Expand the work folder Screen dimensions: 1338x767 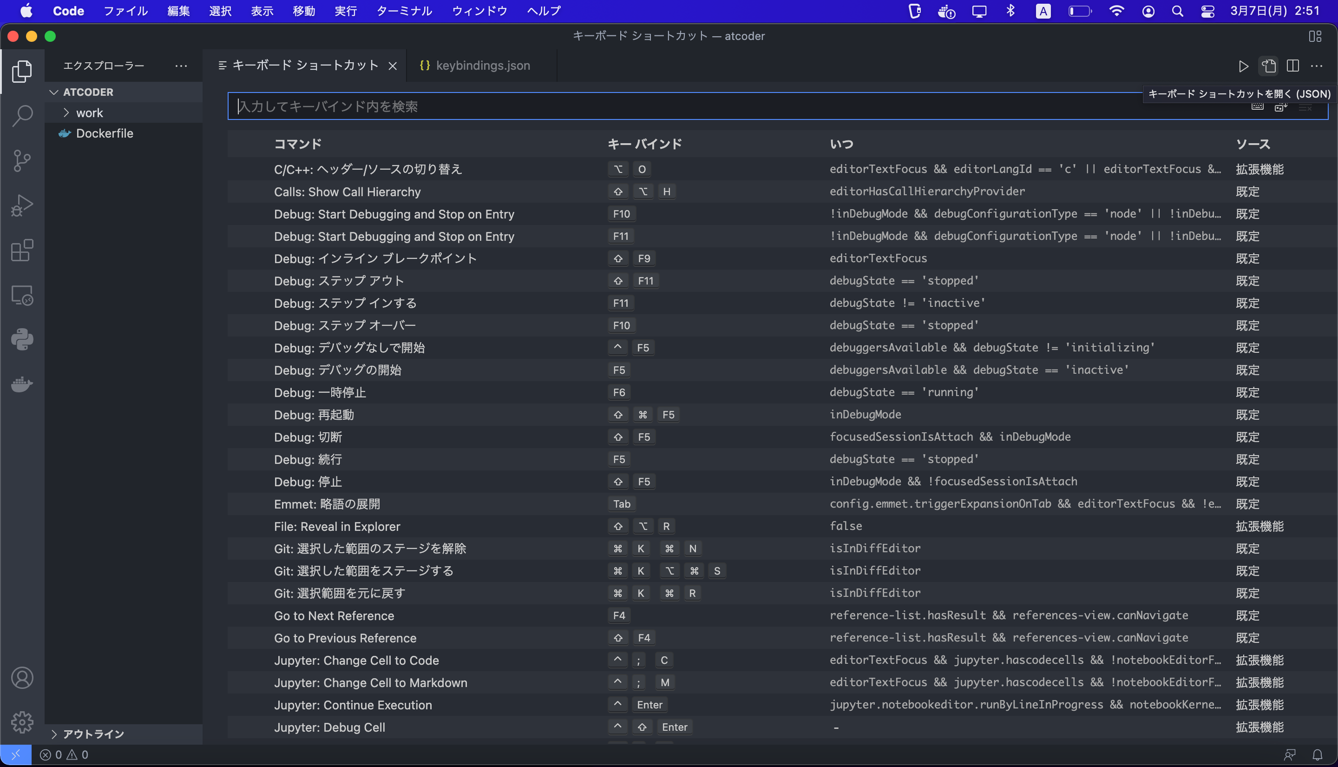[90, 113]
